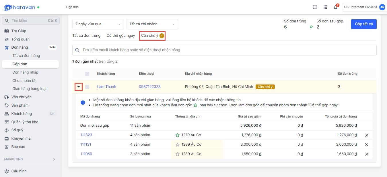The width and height of the screenshot is (387, 177).
Task: Click '1 đơn gần nhất' summary text
Action: pyautogui.click(x=85, y=61)
